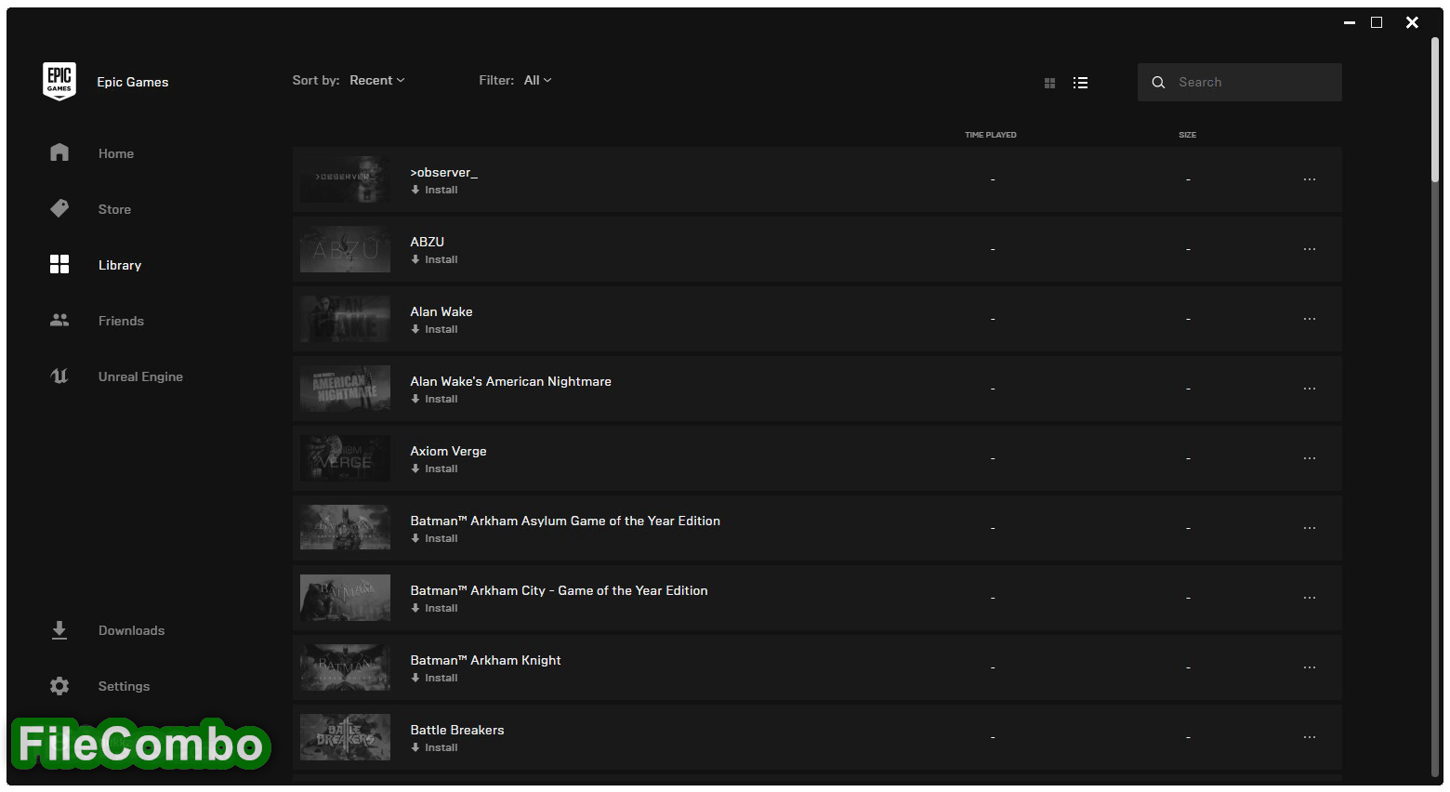1450x792 pixels.
Task: Install >observer_
Action: pos(434,190)
